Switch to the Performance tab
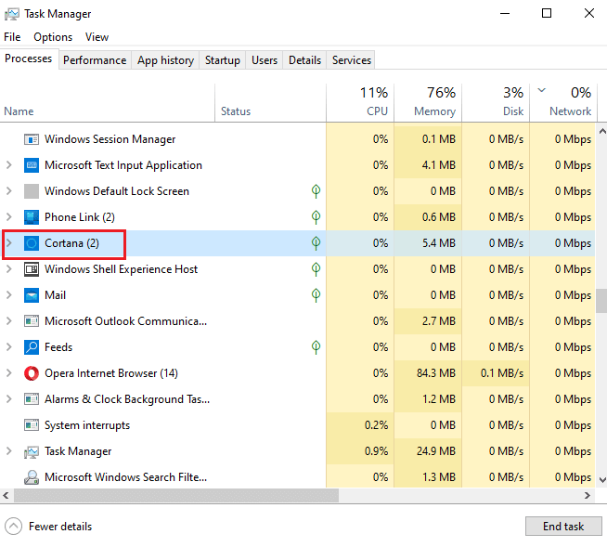 coord(95,60)
